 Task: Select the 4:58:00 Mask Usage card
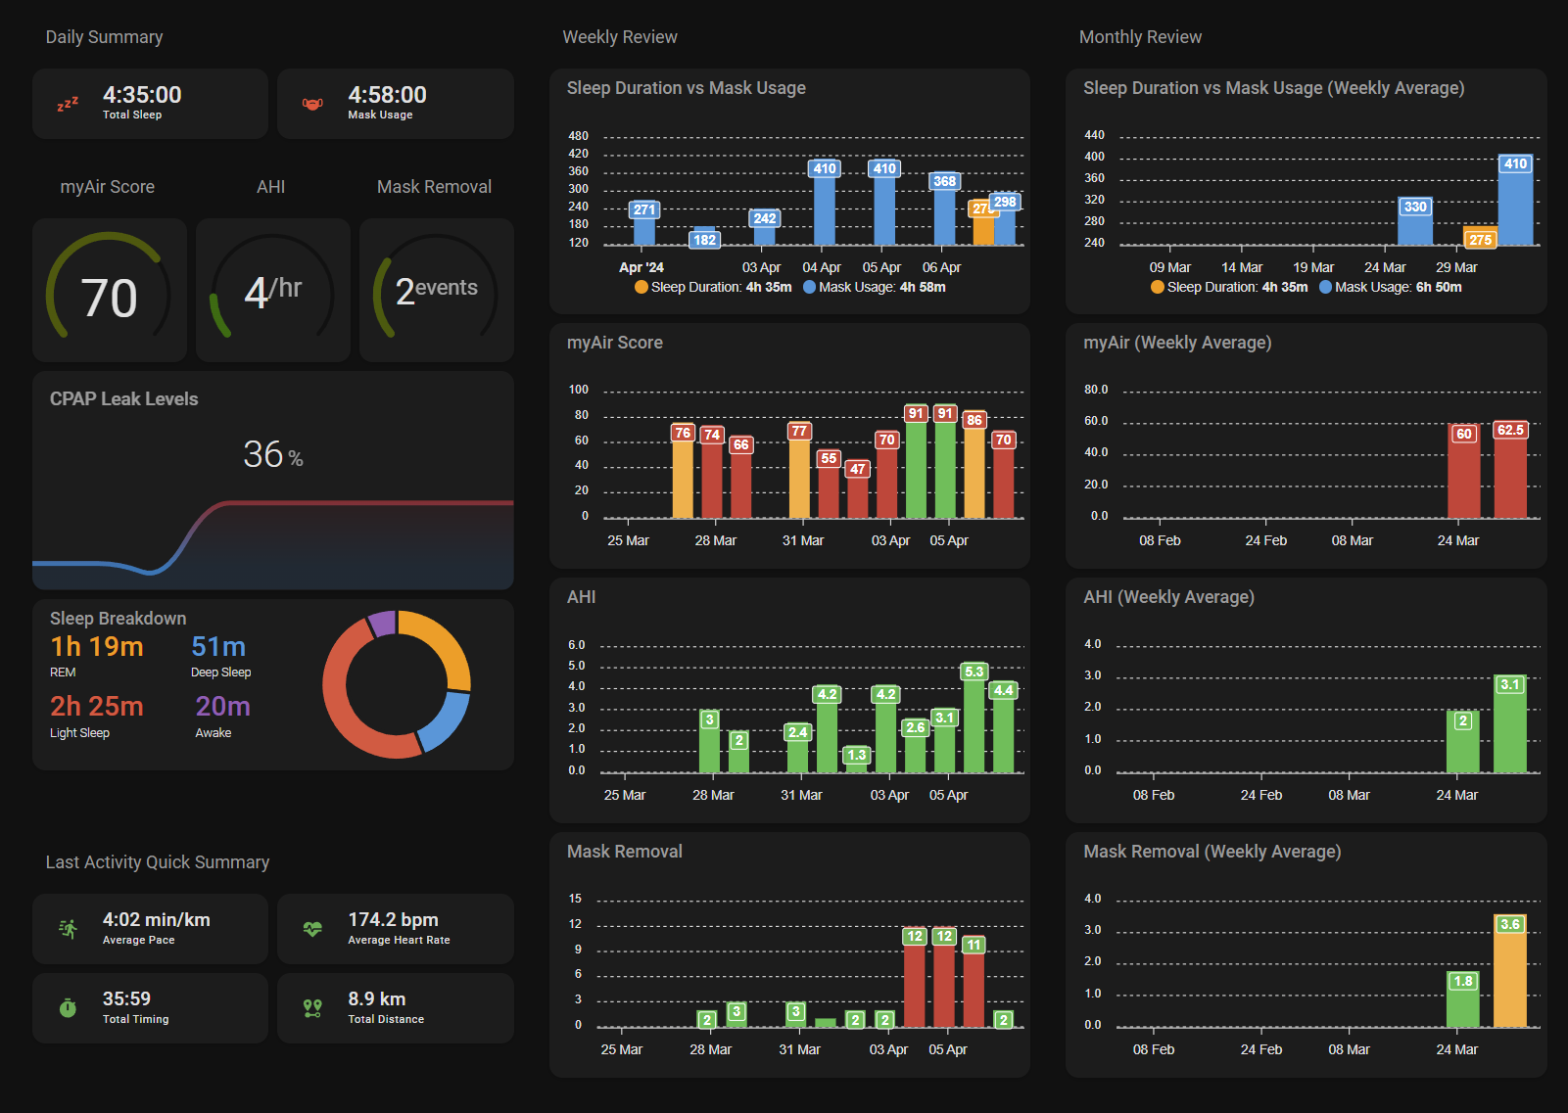396,104
